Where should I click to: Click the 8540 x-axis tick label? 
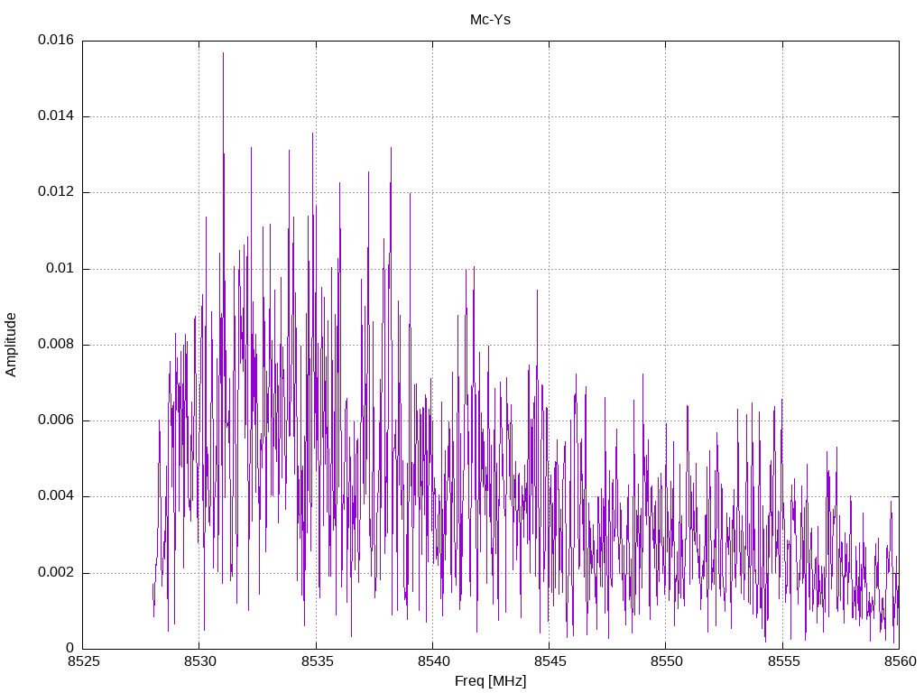point(432,661)
